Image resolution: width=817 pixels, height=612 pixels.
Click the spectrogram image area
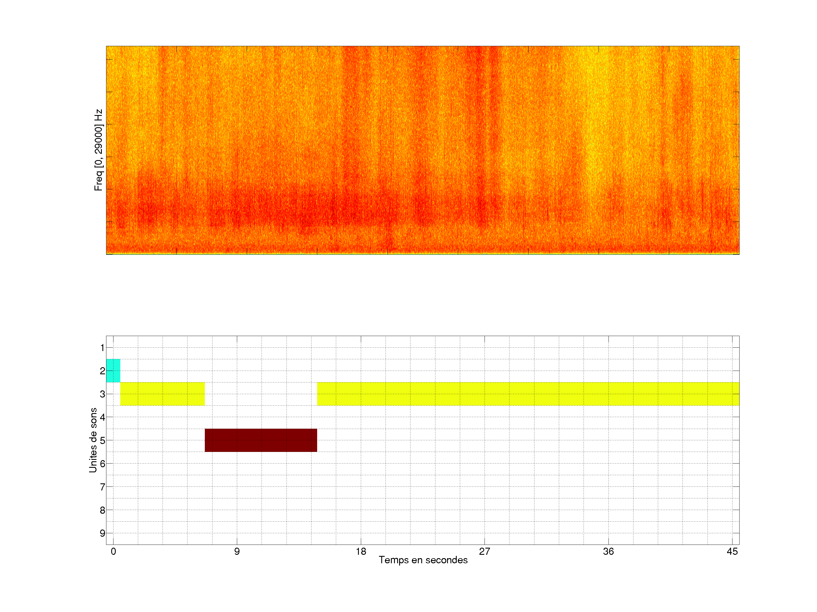pyautogui.click(x=422, y=150)
